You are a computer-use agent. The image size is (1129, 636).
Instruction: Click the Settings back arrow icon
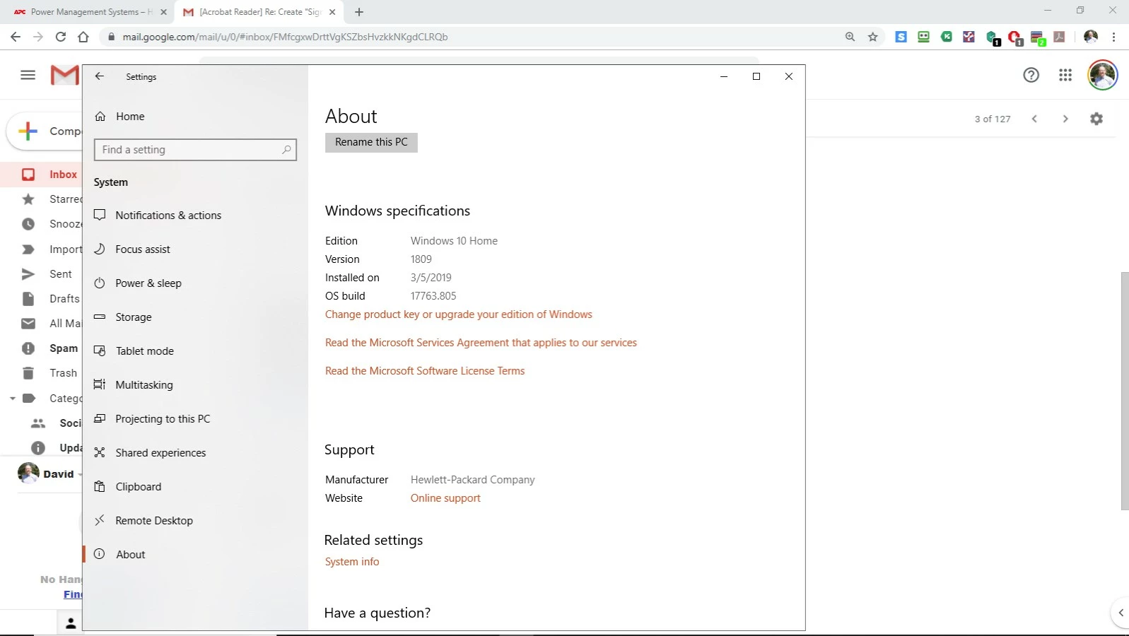click(x=100, y=76)
